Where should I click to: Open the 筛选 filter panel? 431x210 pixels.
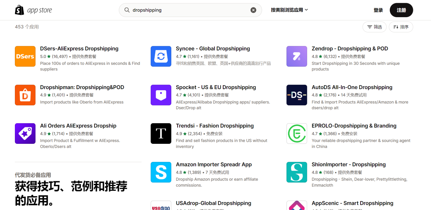[374, 27]
